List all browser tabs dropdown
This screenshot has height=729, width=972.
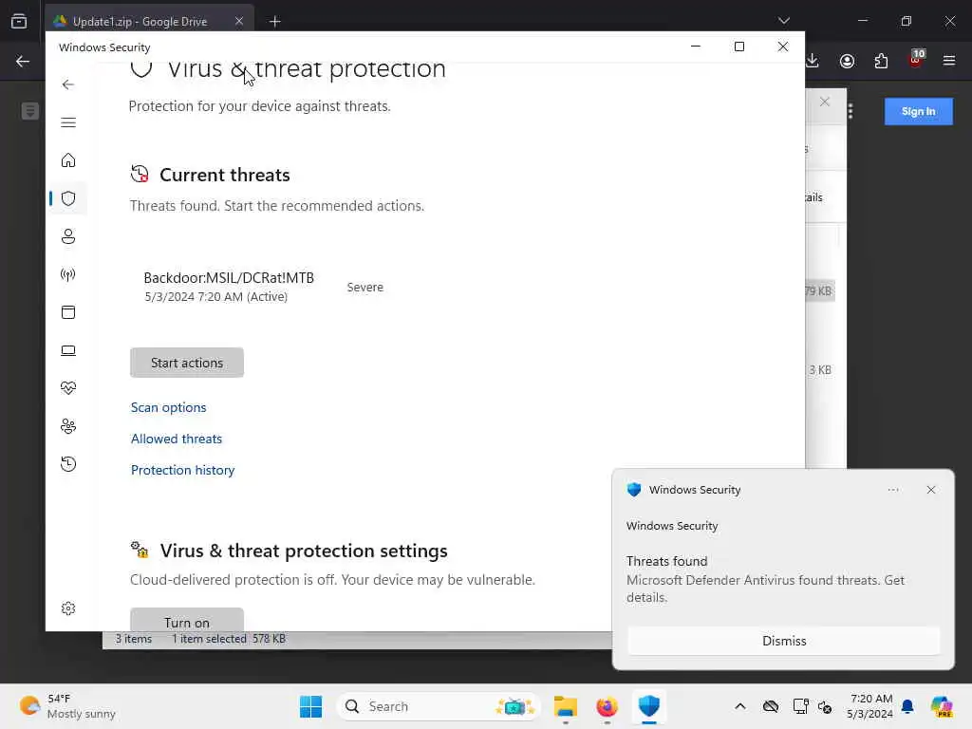[783, 21]
